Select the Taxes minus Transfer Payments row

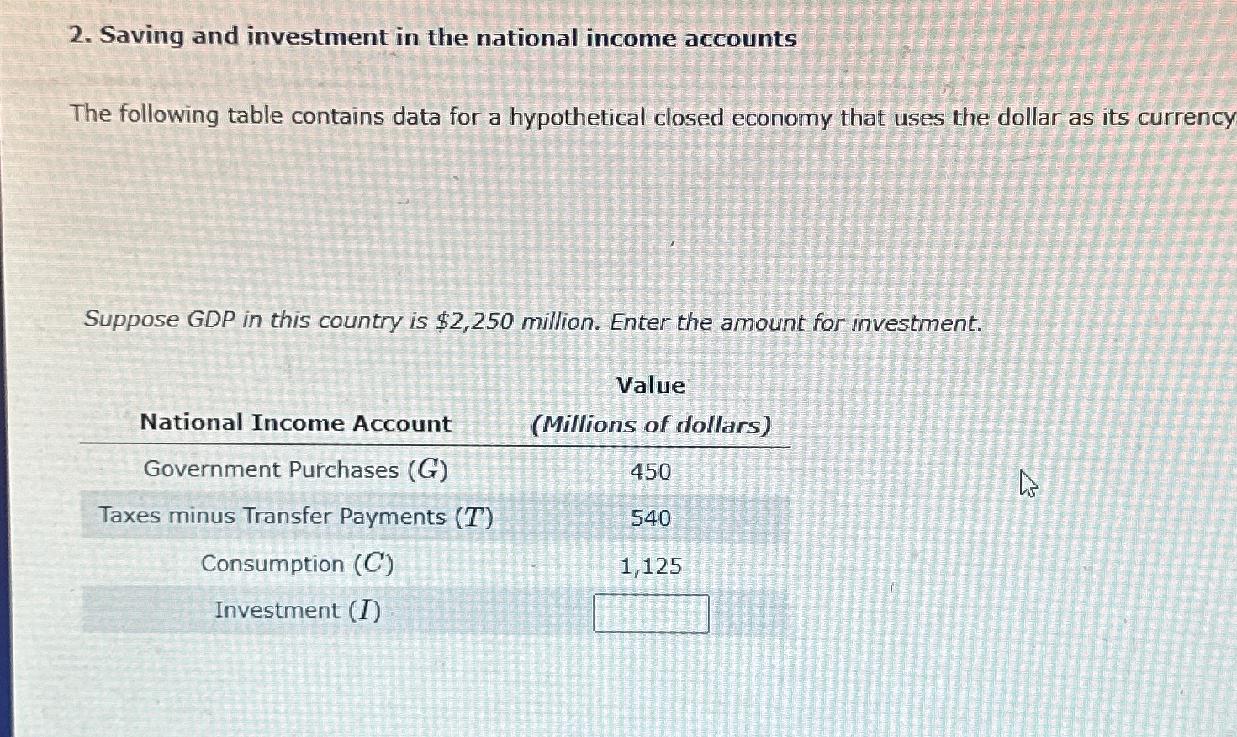[295, 516]
